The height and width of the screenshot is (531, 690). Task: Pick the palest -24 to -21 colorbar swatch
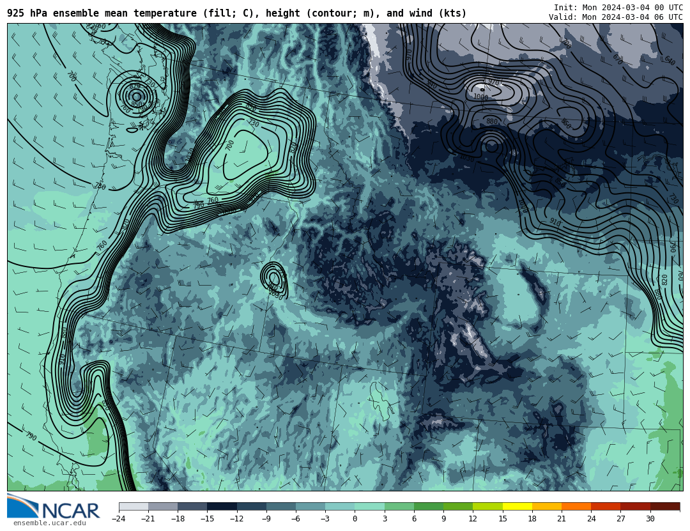pos(134,506)
